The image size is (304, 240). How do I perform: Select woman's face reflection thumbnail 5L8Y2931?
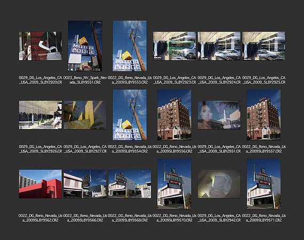tap(219, 115)
